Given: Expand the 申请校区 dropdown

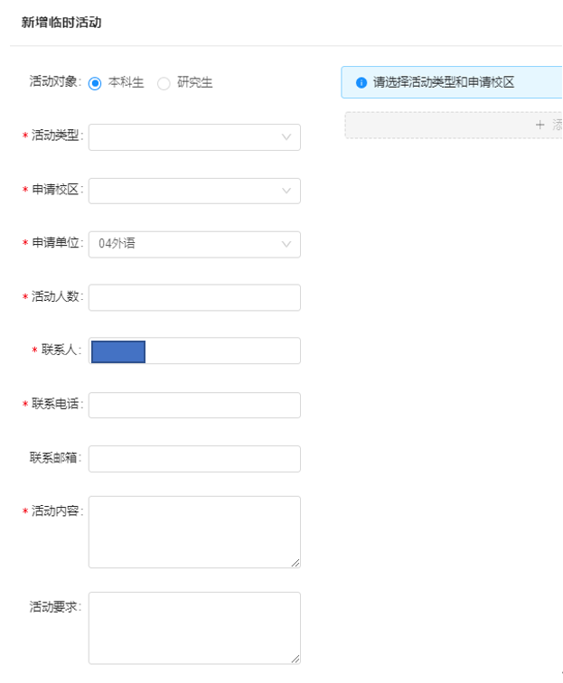Looking at the screenshot, I should [x=194, y=191].
